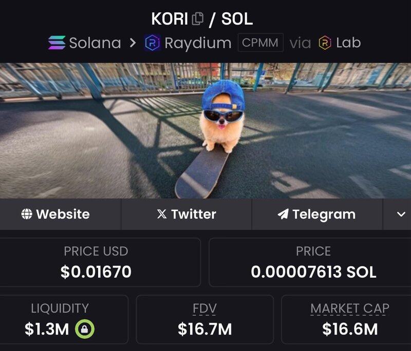The image size is (411, 351).
Task: Click the Raydium Lab orange icon
Action: tap(325, 43)
